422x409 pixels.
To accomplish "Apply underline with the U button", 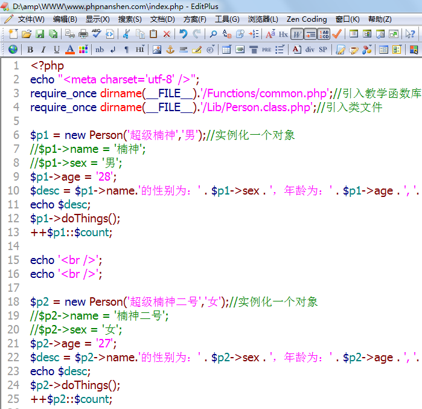I will tap(57, 50).
